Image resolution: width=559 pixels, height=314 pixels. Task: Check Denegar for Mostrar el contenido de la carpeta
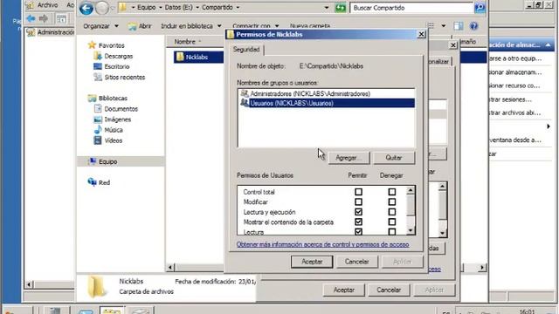pos(392,222)
